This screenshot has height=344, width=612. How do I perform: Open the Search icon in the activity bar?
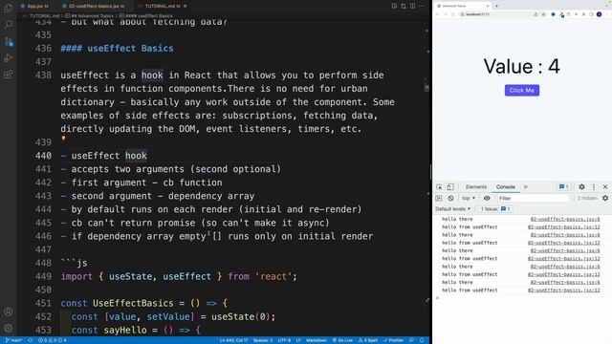tap(9, 25)
